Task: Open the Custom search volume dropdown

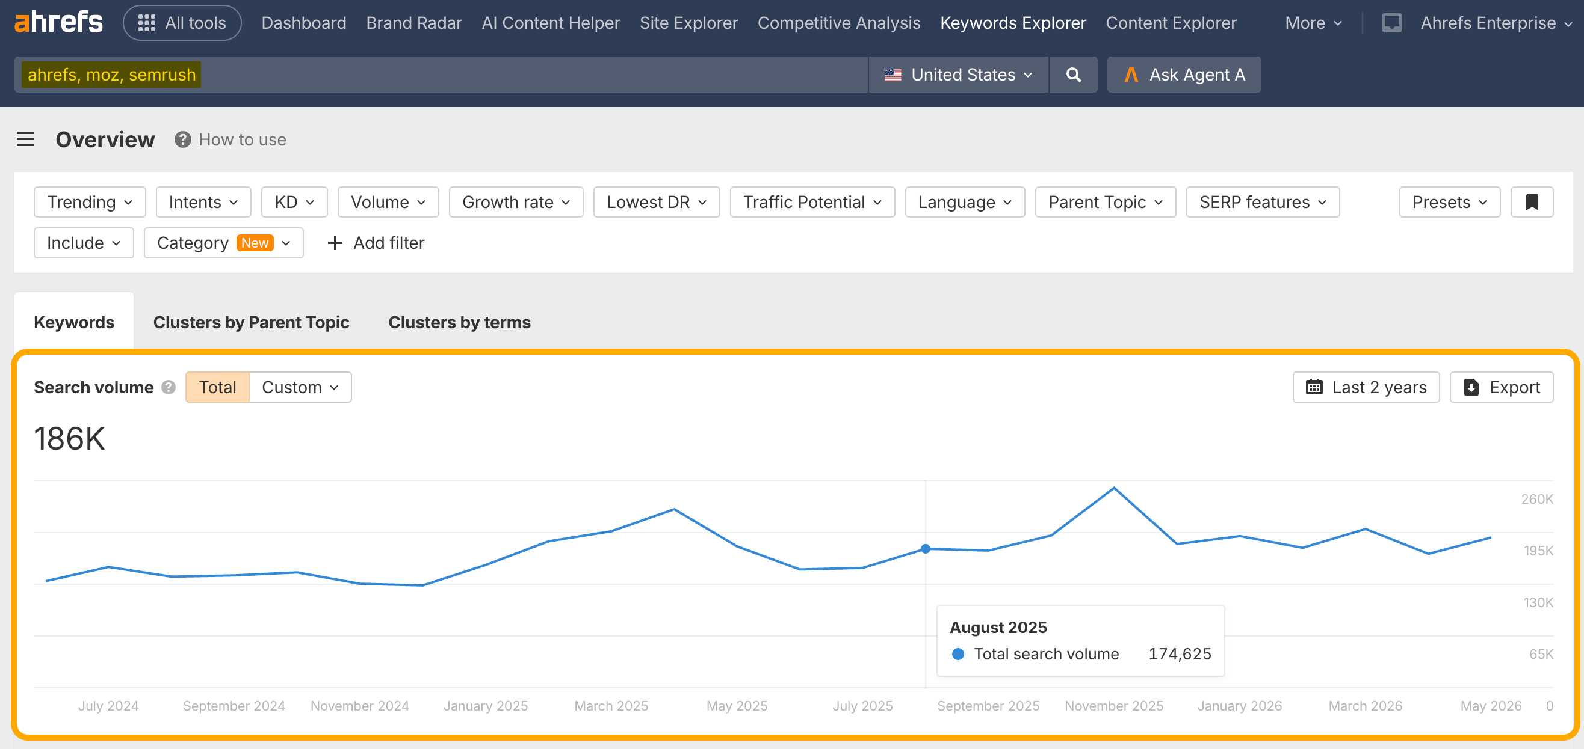Action: (x=300, y=387)
